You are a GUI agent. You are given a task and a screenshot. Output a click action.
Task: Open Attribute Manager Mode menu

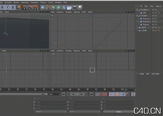pyautogui.click(x=142, y=74)
